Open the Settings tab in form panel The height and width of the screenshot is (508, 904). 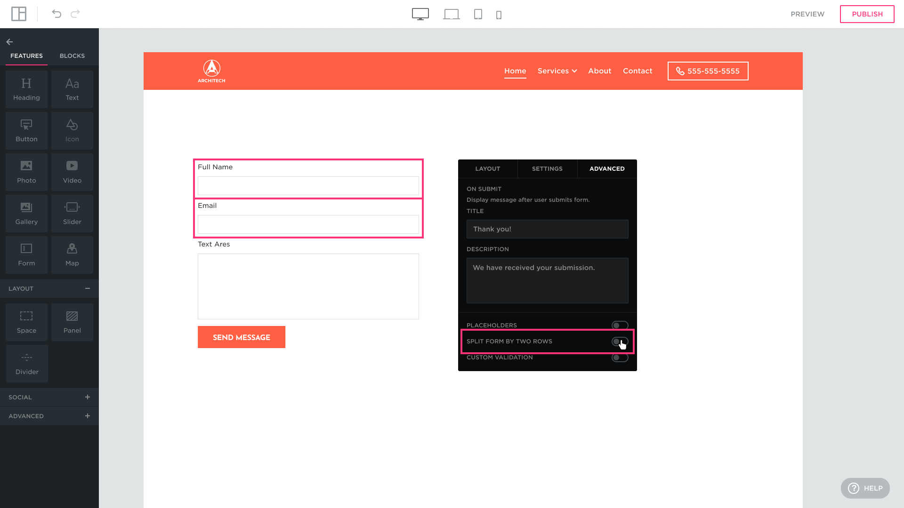(x=547, y=168)
